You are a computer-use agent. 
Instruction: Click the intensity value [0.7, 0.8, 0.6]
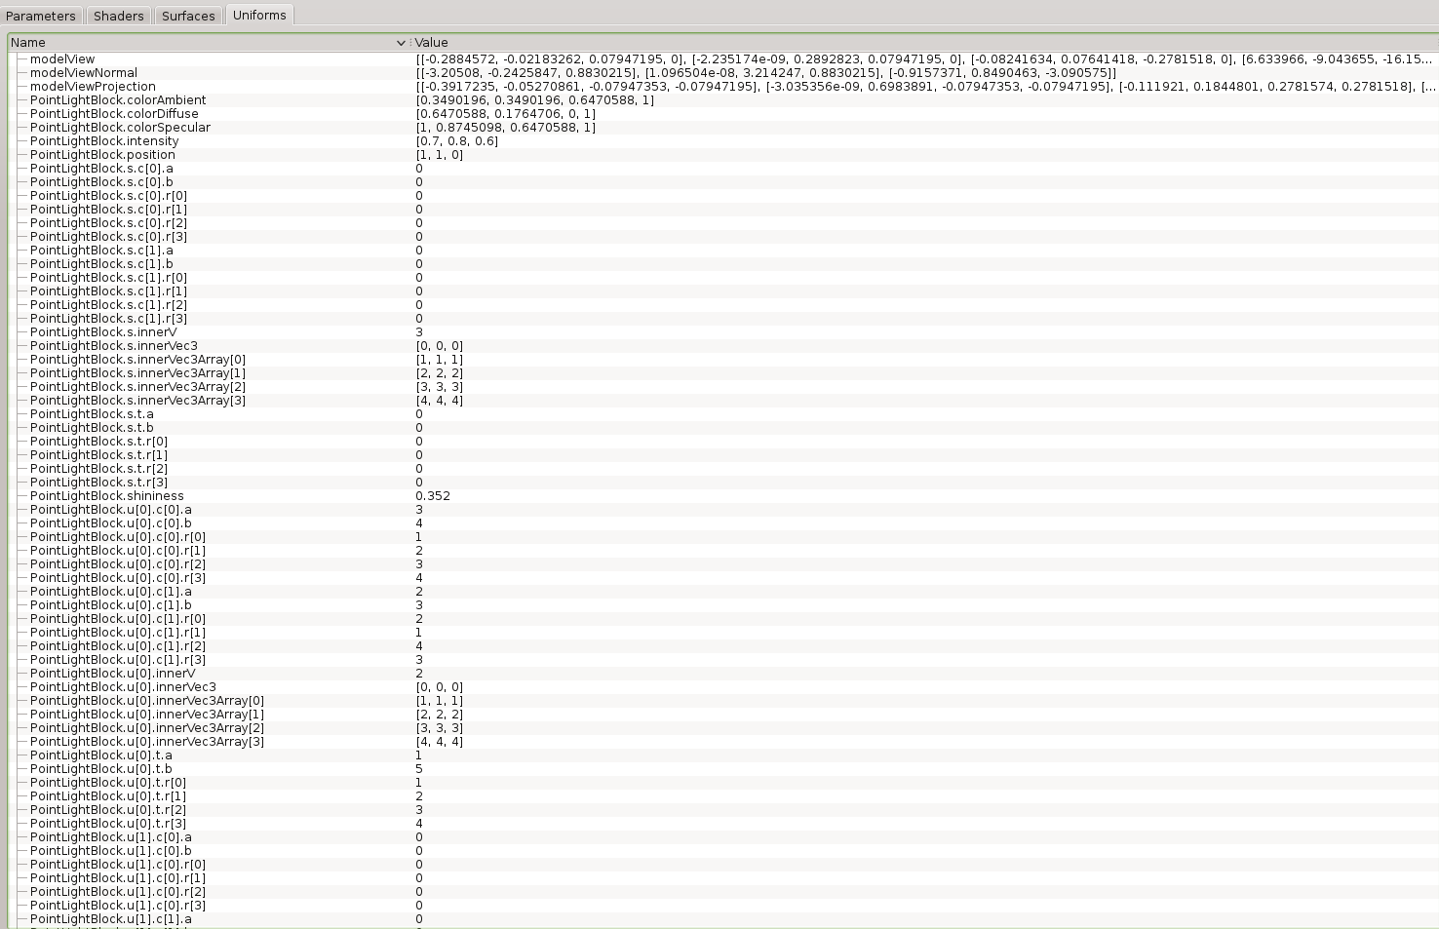pyautogui.click(x=457, y=141)
